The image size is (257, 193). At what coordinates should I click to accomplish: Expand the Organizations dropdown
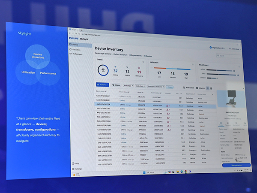click(218, 48)
